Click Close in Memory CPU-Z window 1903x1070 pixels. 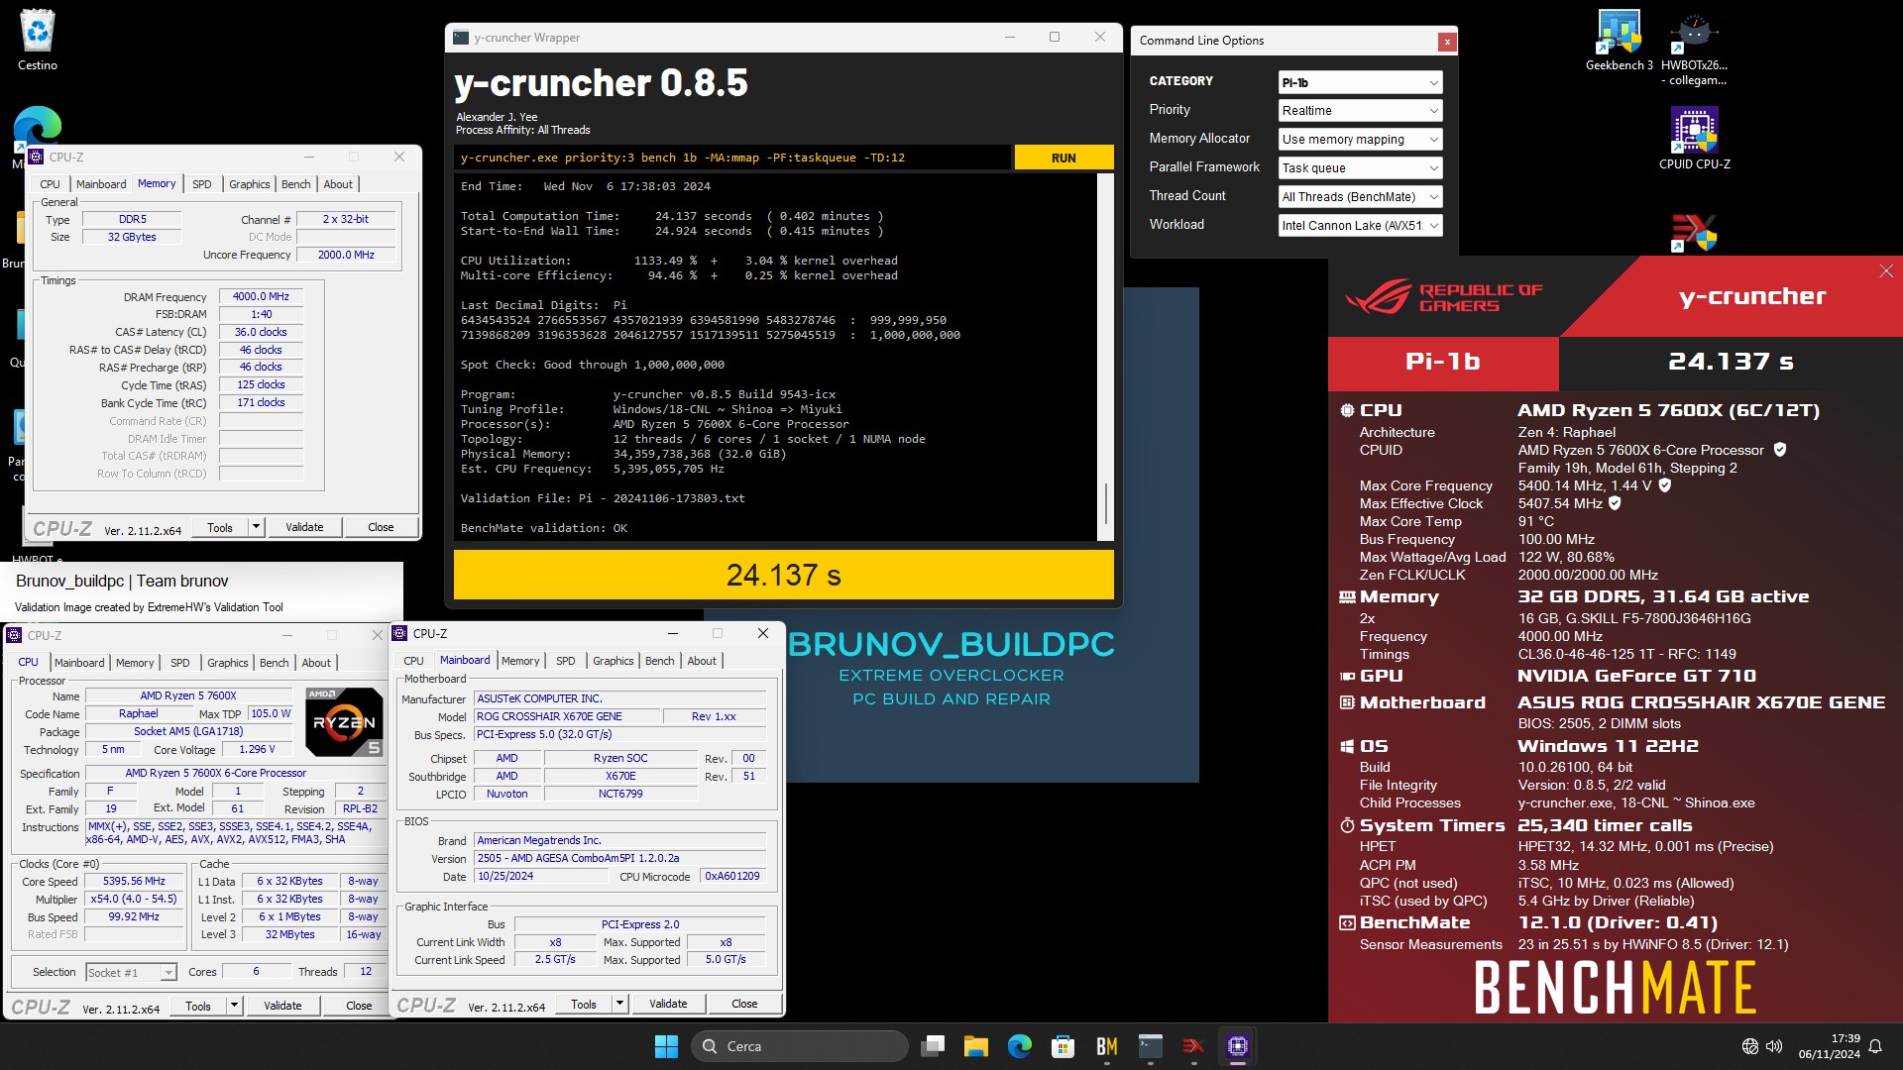[381, 527]
